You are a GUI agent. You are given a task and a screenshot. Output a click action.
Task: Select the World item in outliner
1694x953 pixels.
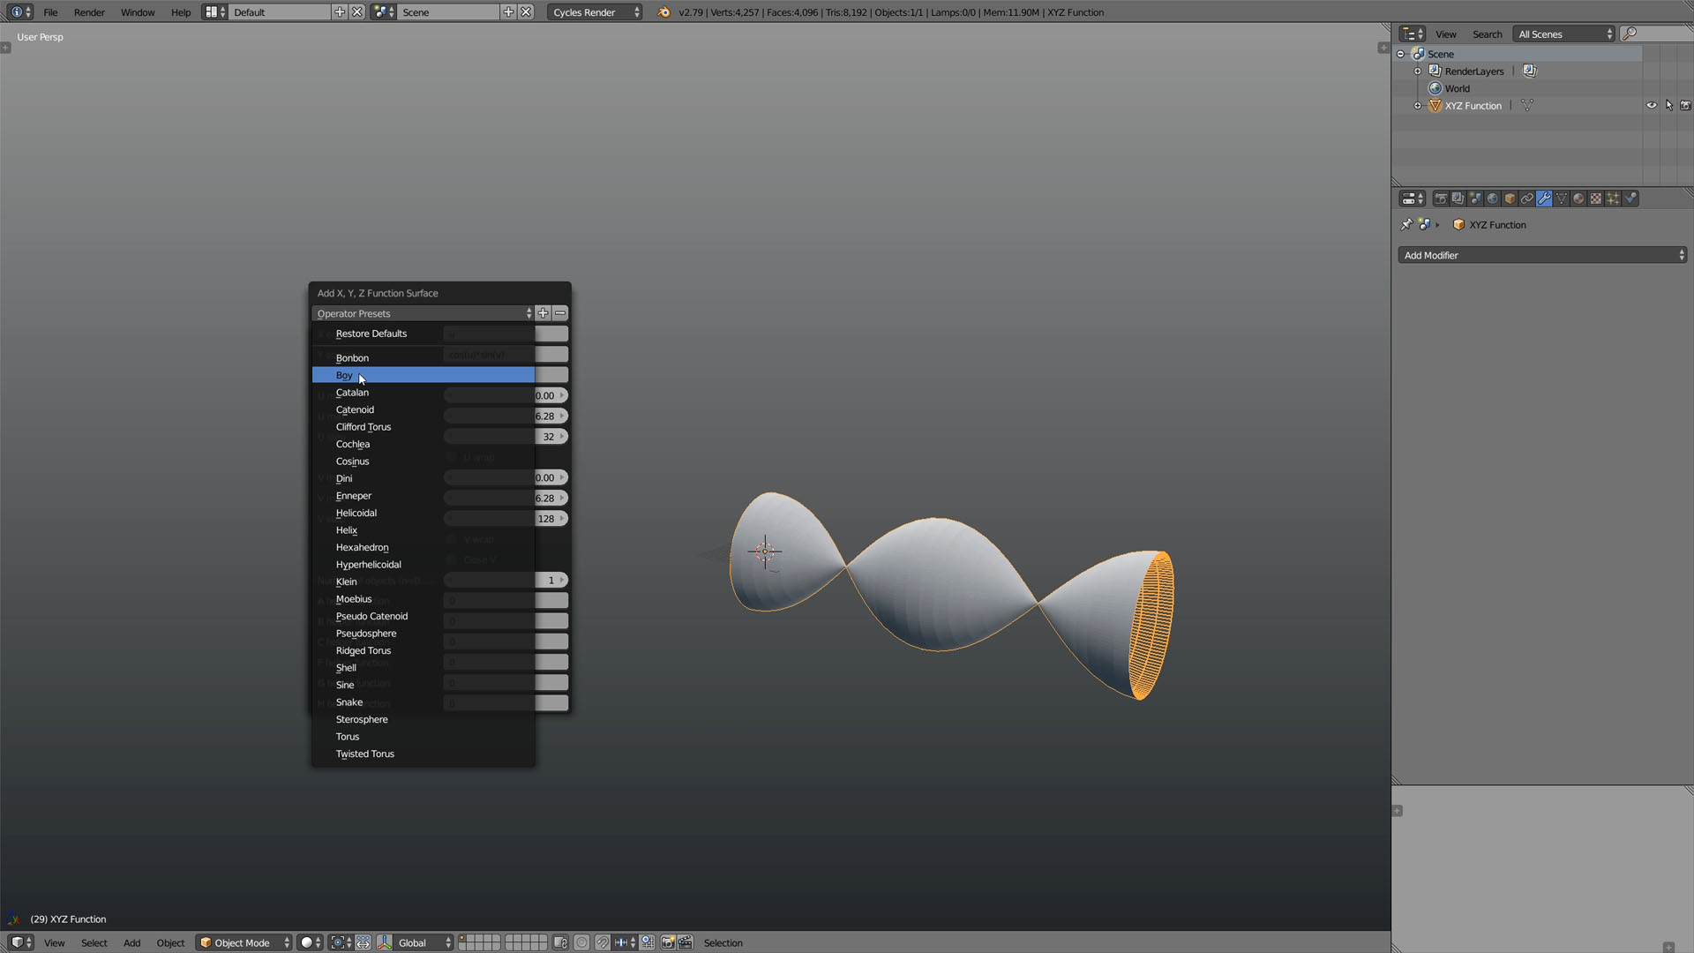pyautogui.click(x=1457, y=88)
